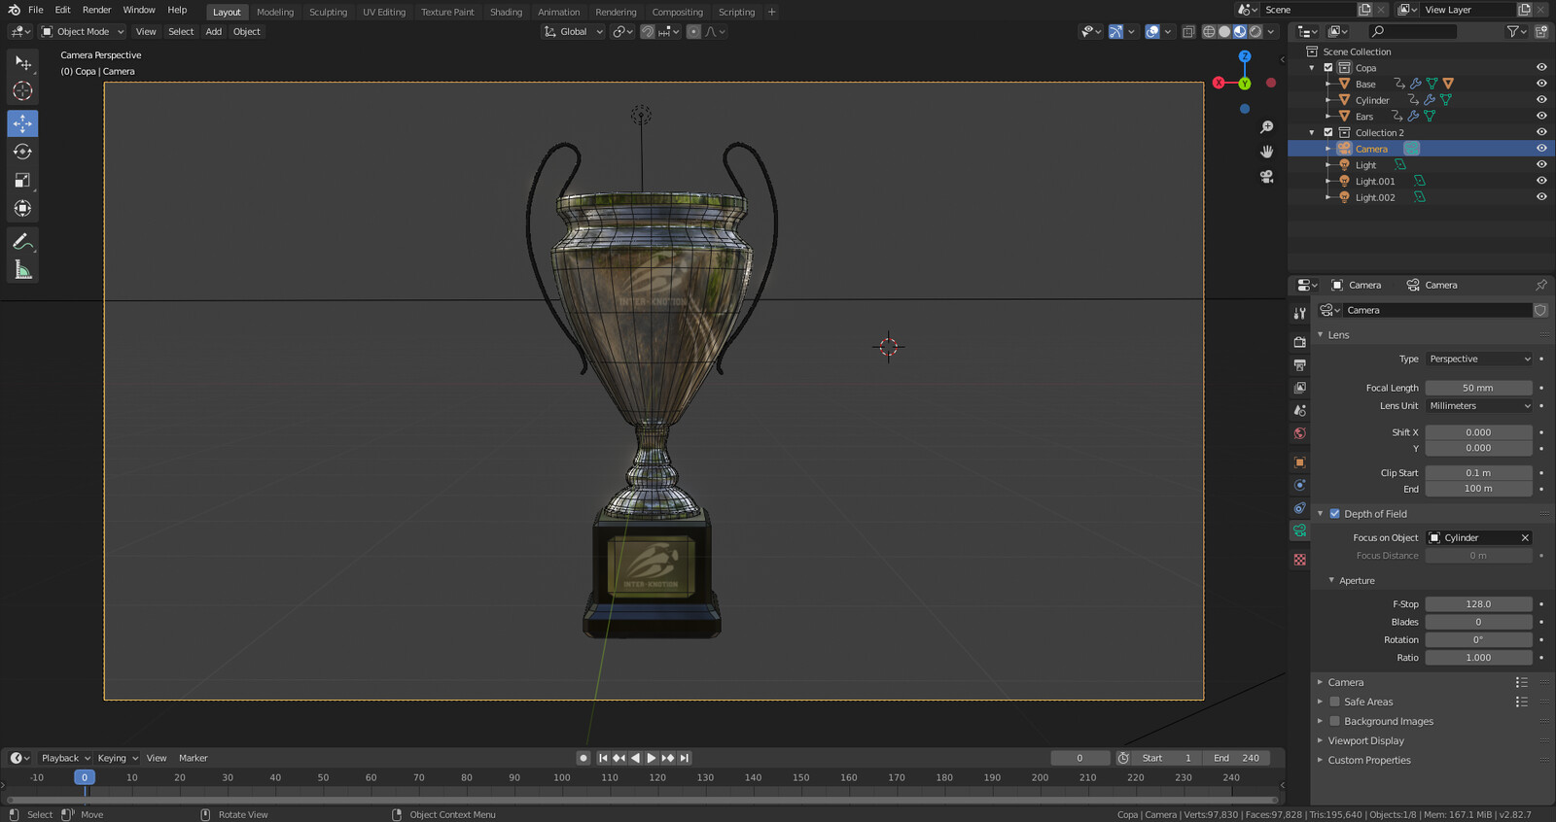Adjust the aperture Ratio 1.000 field
1556x822 pixels.
point(1478,658)
